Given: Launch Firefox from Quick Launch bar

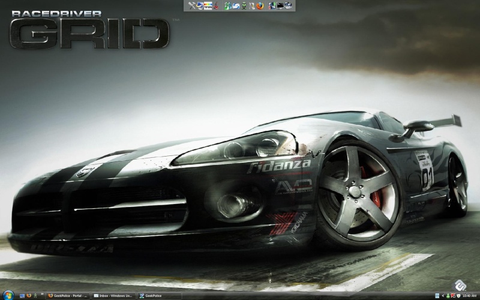Looking at the screenshot, I should [29, 295].
